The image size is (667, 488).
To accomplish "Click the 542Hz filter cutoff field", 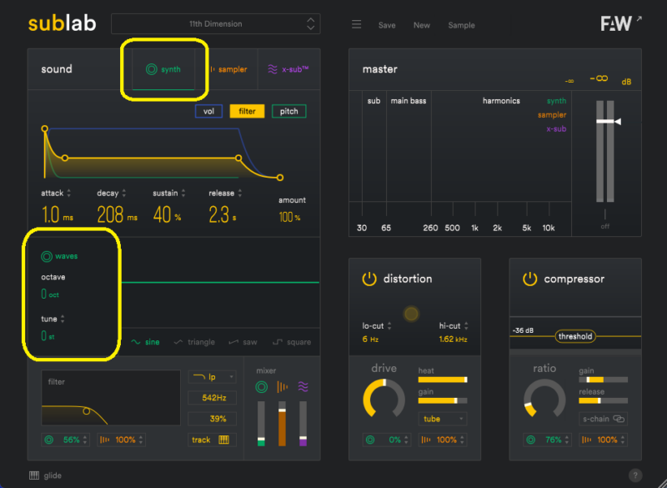I will coord(212,398).
